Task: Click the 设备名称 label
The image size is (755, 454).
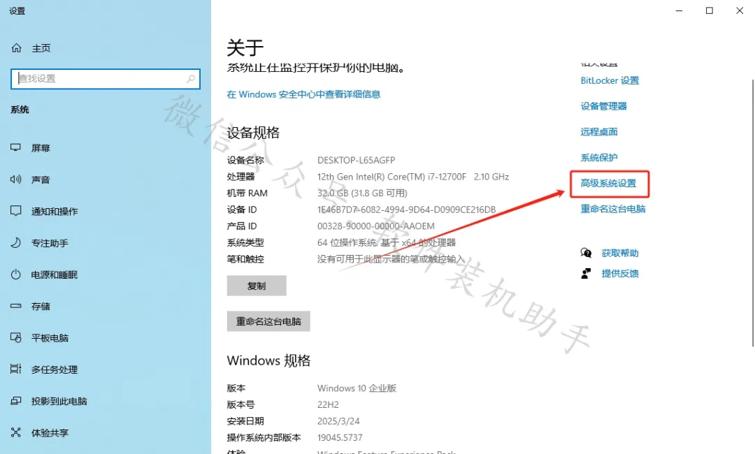Action: pos(245,160)
